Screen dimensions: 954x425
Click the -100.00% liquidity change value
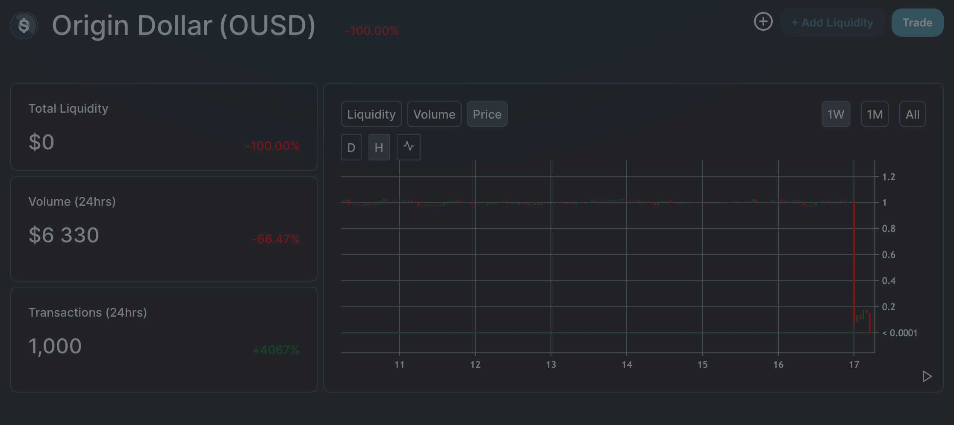tap(273, 146)
